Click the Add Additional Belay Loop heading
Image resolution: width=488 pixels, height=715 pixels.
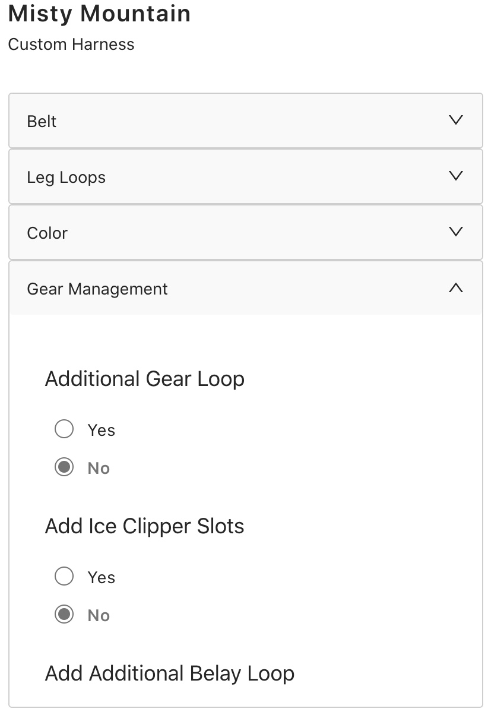pos(170,673)
